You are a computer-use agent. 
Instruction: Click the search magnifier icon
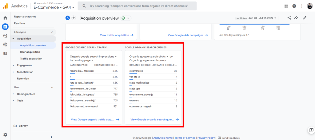point(84,6)
